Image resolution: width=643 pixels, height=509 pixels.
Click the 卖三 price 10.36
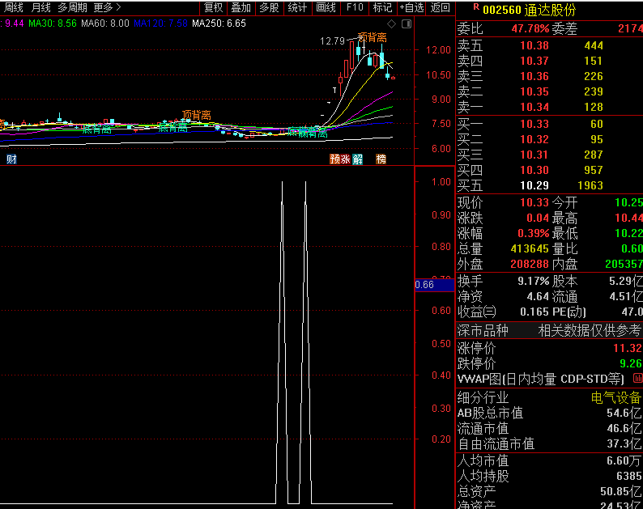point(534,76)
